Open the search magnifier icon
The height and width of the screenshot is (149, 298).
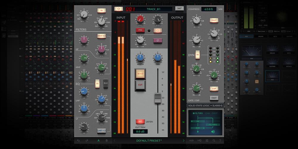[214, 140]
